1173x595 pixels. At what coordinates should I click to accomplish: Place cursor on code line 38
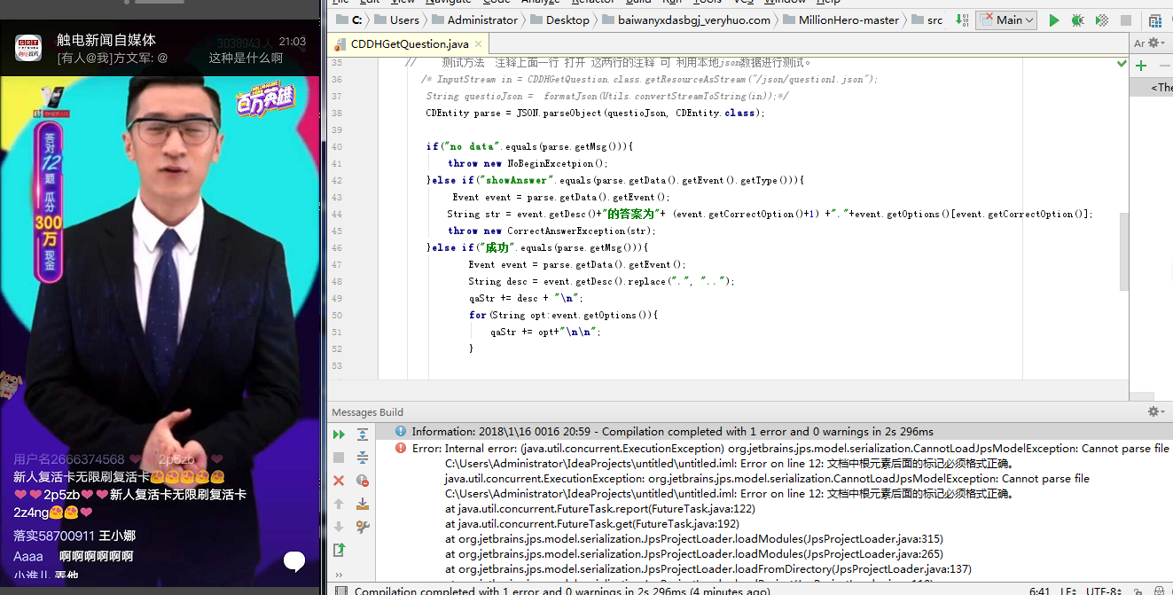(x=595, y=113)
